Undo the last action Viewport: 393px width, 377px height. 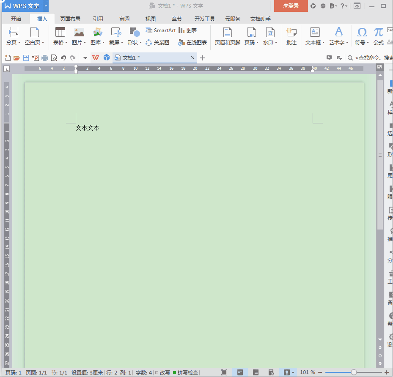63,58
